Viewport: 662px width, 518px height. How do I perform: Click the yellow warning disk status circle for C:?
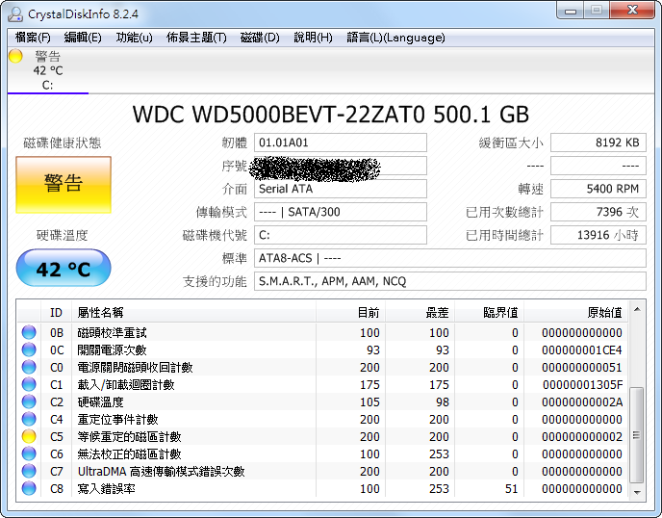pos(15,56)
